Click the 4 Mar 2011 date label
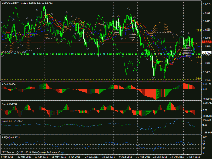Image resolution: width=212 pixels, height=159 pixels. click(x=7, y=157)
